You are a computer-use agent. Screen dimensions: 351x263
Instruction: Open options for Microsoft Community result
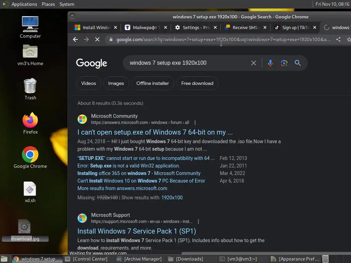pyautogui.click(x=195, y=123)
